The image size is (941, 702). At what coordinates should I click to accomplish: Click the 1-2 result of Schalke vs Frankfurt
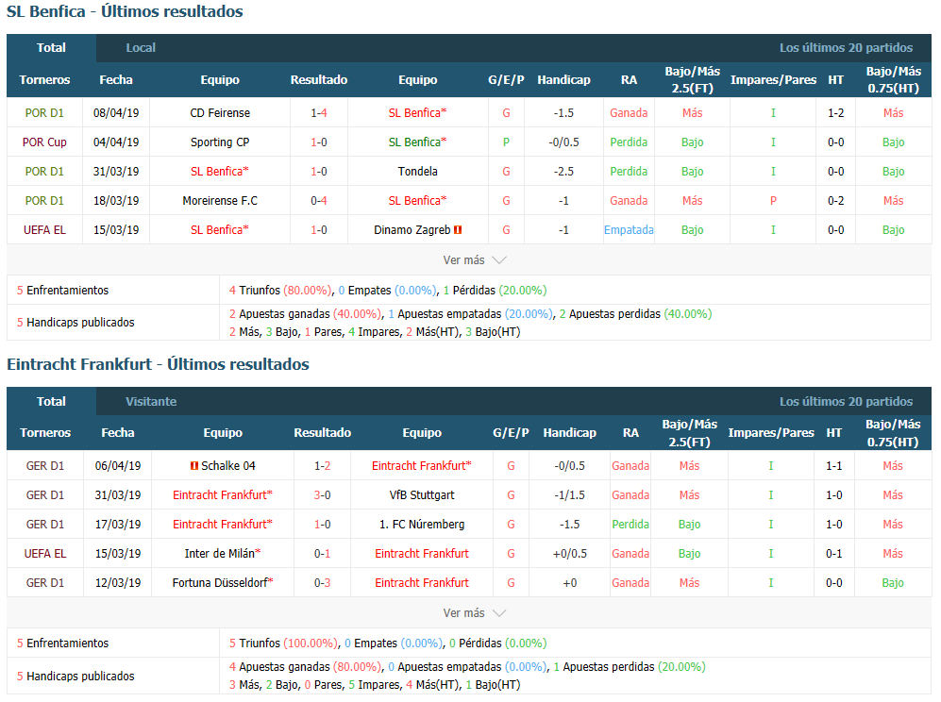(x=322, y=465)
